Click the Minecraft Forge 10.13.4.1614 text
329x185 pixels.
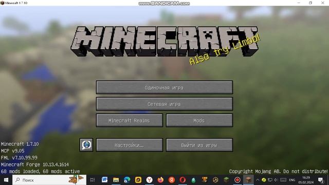pos(35,164)
